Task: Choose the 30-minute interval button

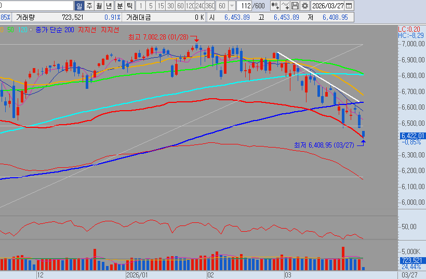Action: click(x=170, y=6)
